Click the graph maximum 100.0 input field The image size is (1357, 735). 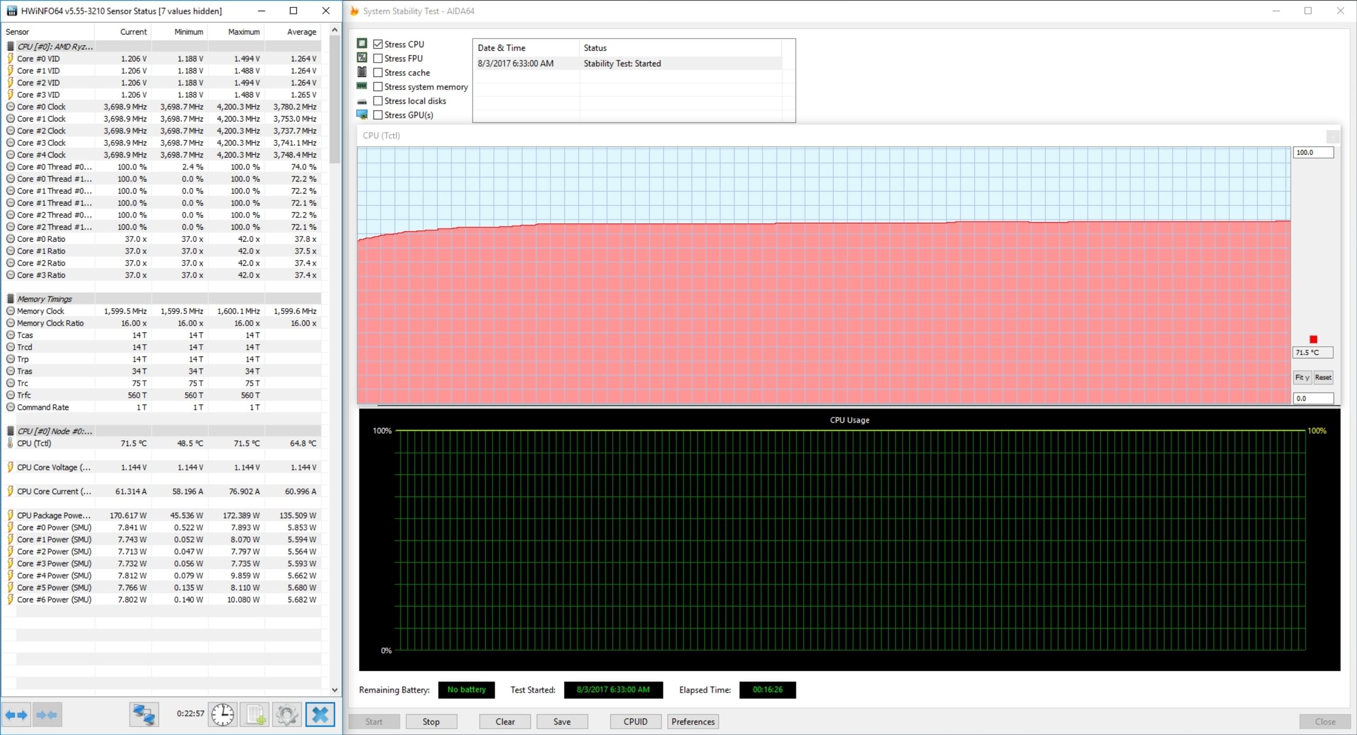(1312, 153)
